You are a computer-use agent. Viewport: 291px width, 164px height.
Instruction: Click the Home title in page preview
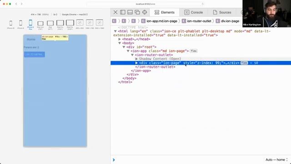[x=31, y=40]
